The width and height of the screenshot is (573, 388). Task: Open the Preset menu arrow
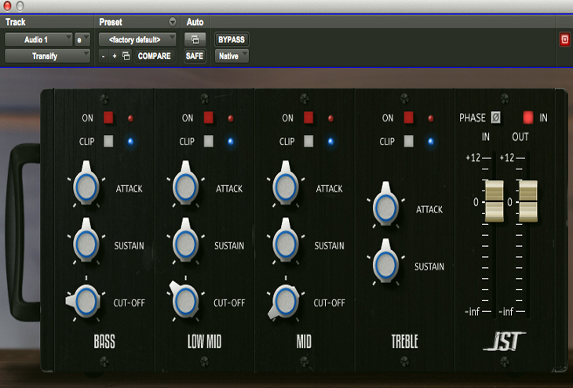(173, 21)
